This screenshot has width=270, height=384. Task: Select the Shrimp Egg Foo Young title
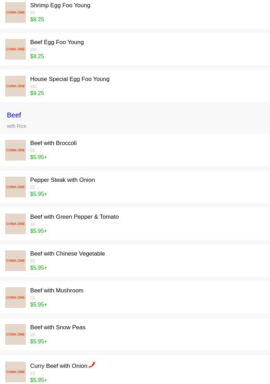60,6
